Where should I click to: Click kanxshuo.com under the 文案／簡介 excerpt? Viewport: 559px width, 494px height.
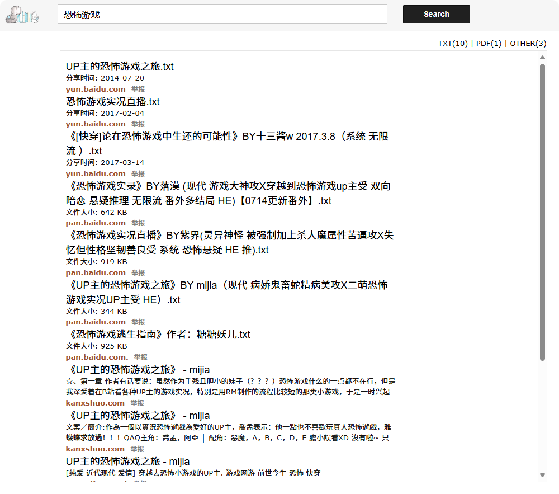(95, 449)
